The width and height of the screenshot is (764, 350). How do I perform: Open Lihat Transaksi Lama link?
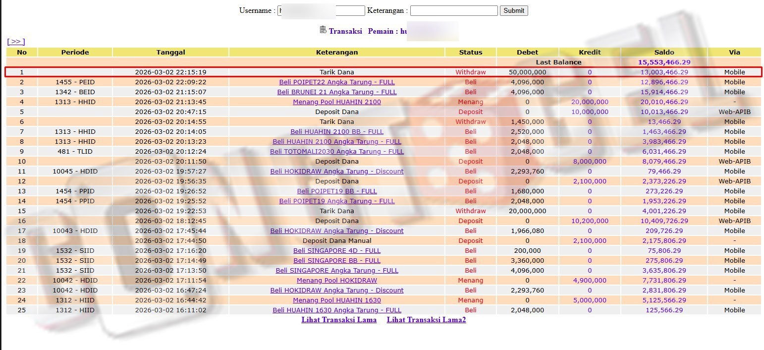[339, 320]
